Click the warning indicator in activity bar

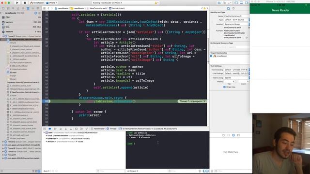[156, 3]
